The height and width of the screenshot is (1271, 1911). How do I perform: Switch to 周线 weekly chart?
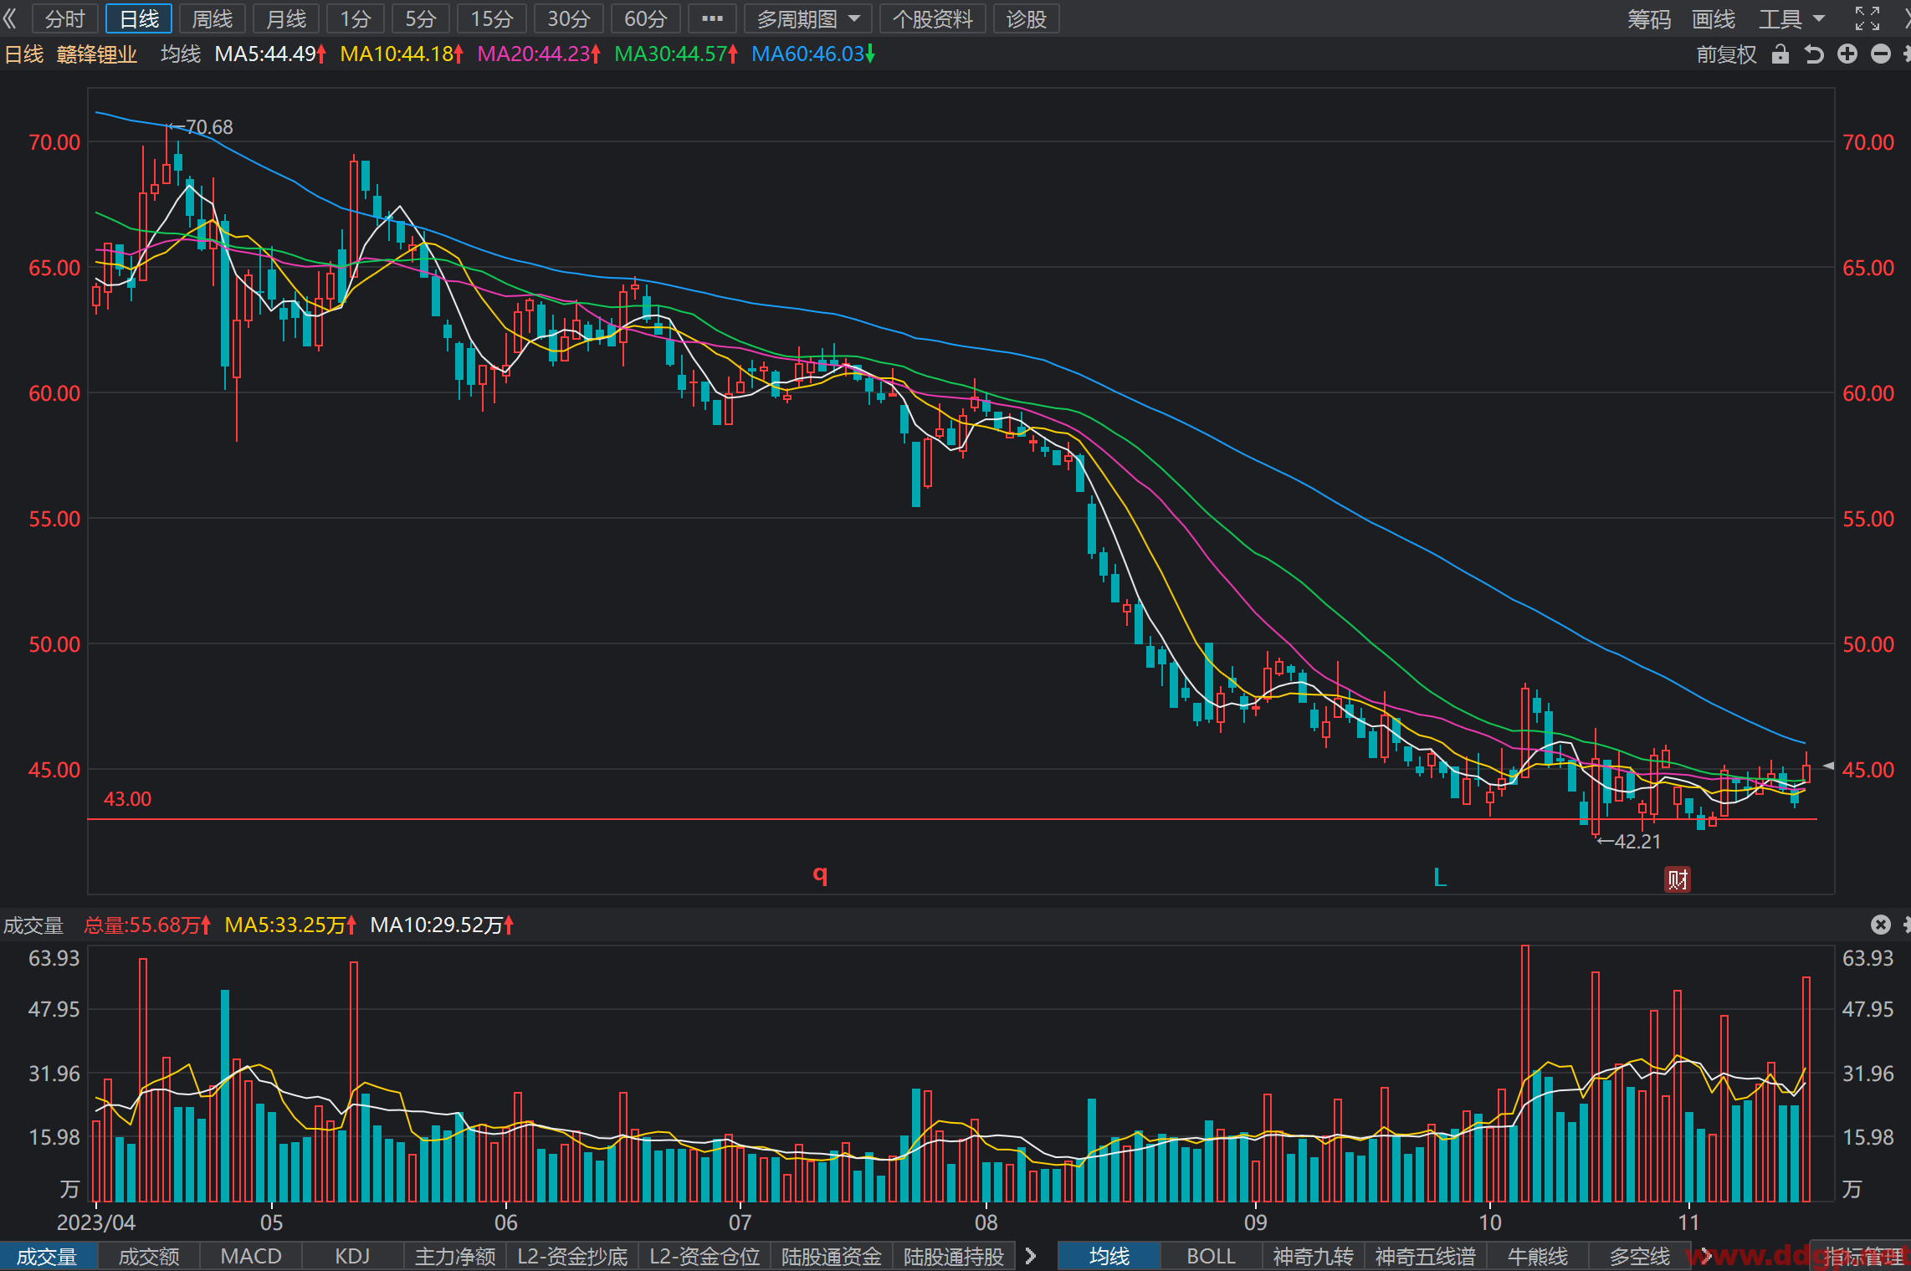tap(213, 18)
